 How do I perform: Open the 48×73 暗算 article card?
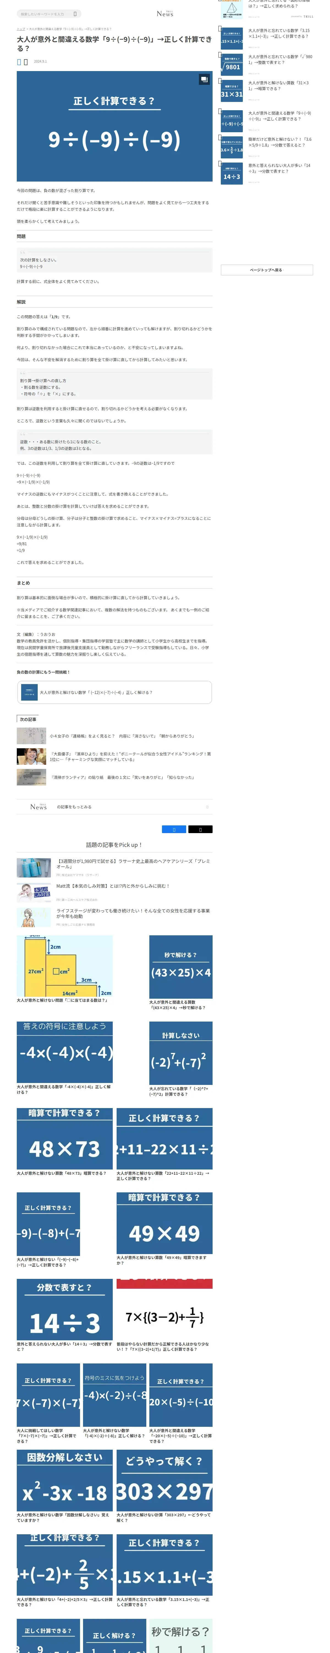65,1142
